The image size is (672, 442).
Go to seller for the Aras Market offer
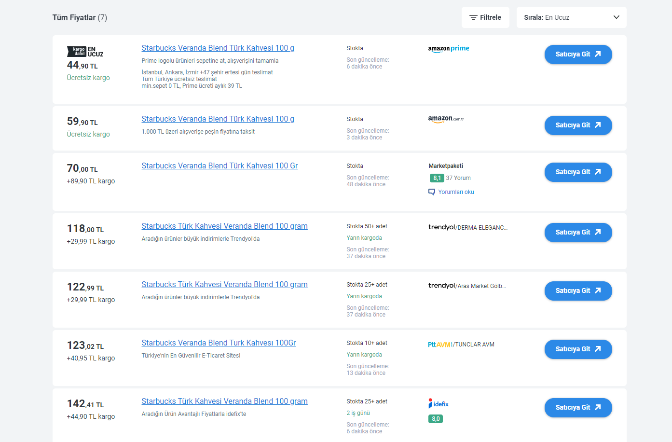point(578,291)
